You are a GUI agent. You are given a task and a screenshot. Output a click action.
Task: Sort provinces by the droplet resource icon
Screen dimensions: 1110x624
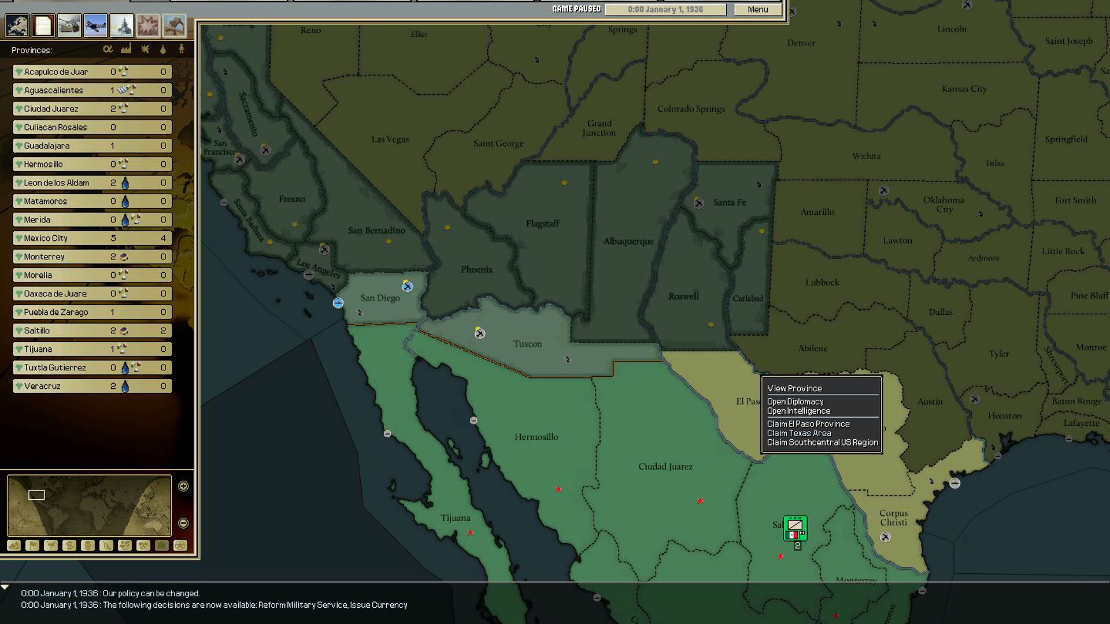point(163,50)
